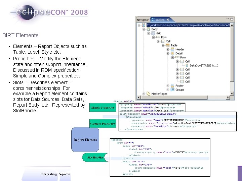The image size is (242, 181).
Task: Click the Outline horizontal scrollbar right arrow
Action: click(x=228, y=97)
